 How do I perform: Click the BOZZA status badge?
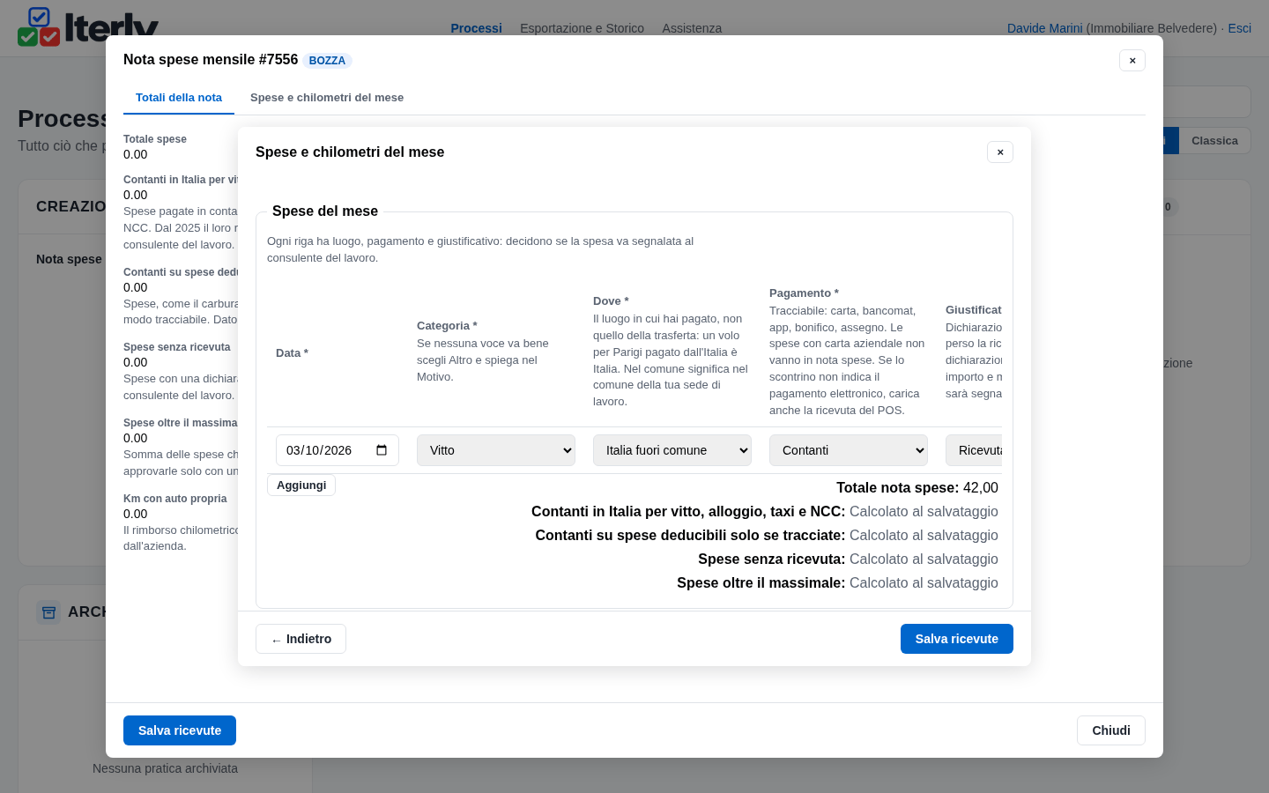(327, 61)
